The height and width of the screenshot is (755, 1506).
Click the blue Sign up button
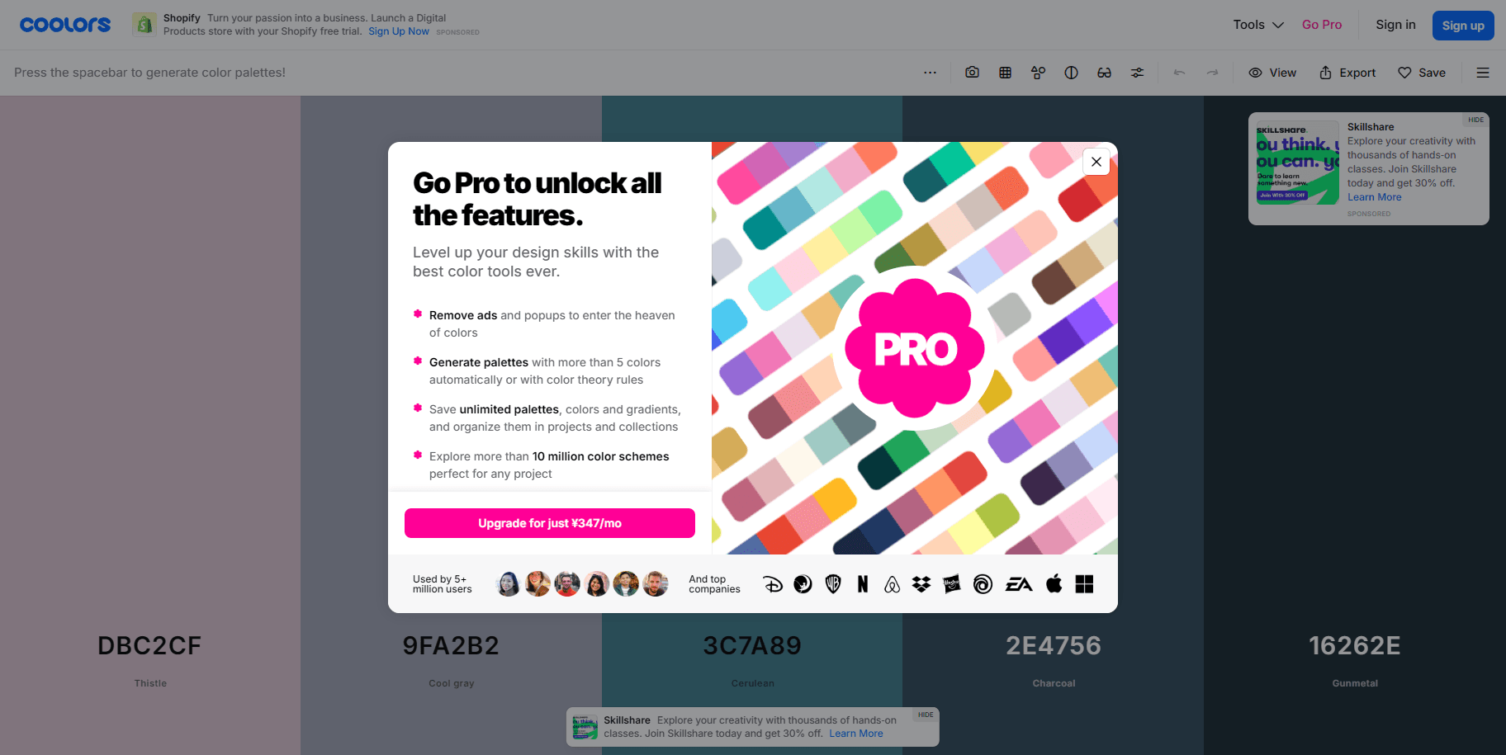click(1463, 26)
